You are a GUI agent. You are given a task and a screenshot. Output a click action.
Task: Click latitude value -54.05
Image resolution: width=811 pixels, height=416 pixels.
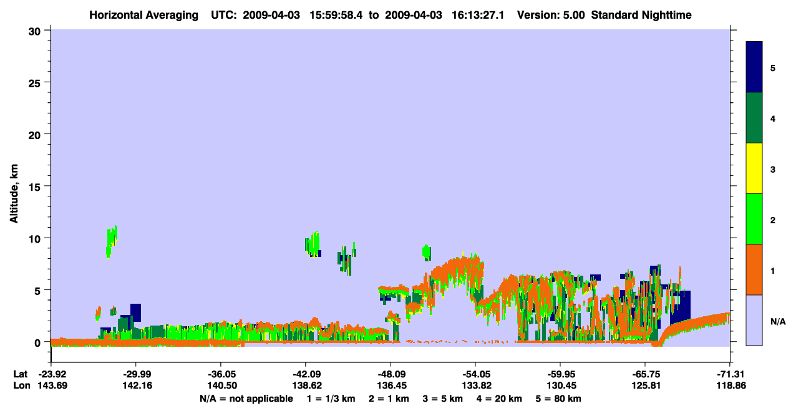tap(475, 374)
